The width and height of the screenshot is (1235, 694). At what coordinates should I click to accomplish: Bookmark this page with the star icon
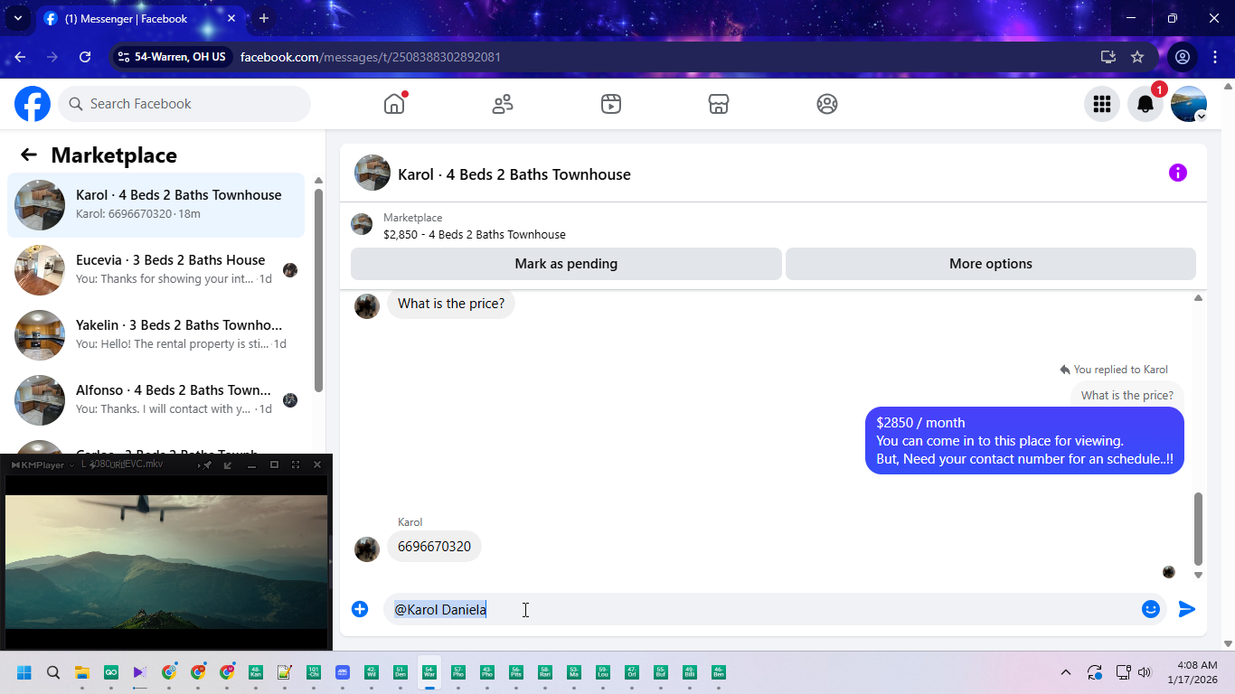click(x=1137, y=57)
